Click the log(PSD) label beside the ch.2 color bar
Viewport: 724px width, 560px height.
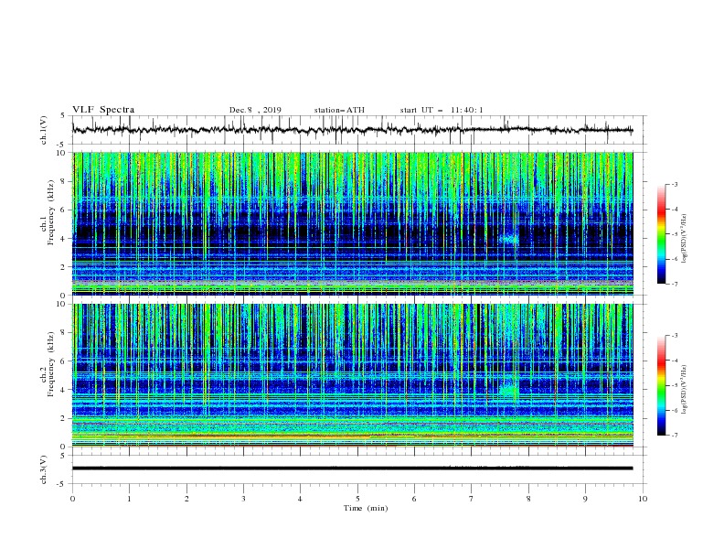pyautogui.click(x=685, y=389)
